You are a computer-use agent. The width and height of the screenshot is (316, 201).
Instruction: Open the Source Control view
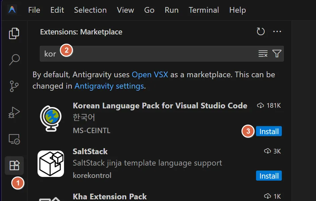tap(14, 86)
